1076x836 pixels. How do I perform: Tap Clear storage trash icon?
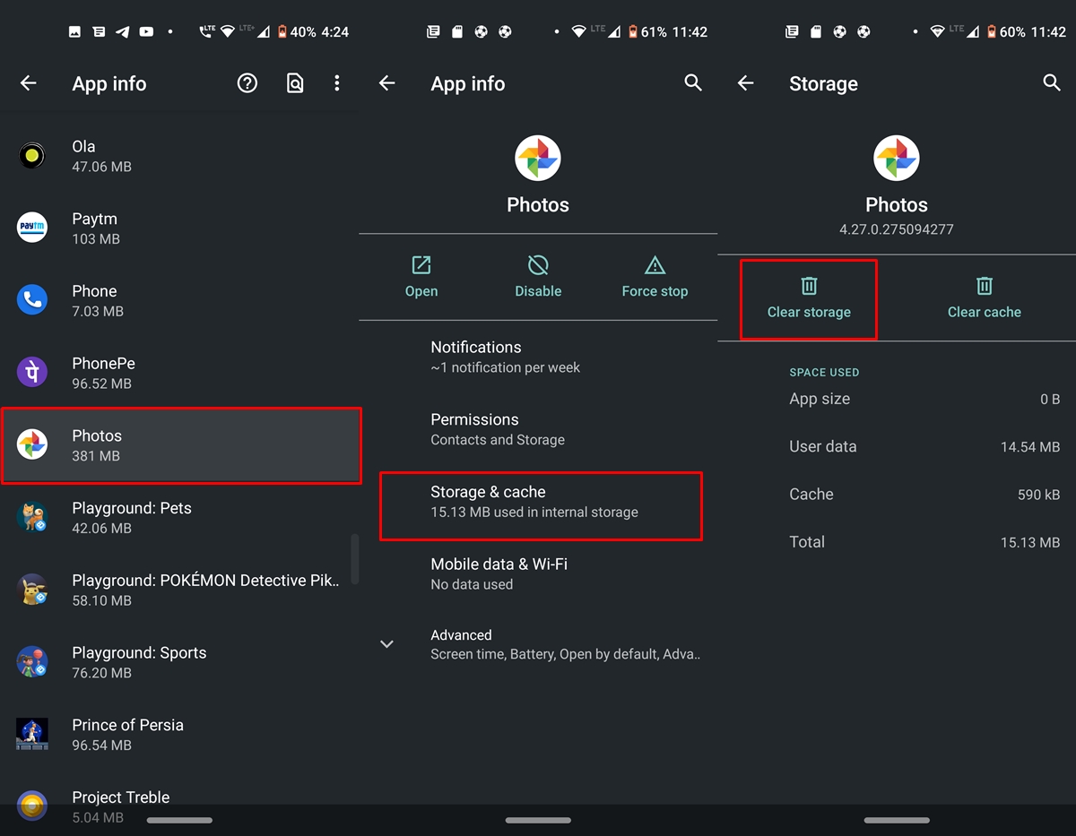809,287
